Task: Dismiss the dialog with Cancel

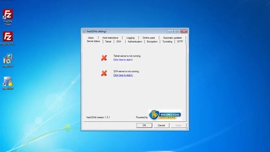Action: pyautogui.click(x=161, y=125)
